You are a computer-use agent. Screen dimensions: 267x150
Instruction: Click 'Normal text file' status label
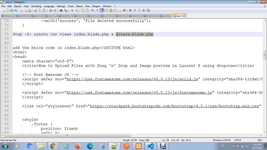pyautogui.click(x=8, y=140)
